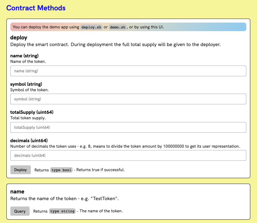The width and height of the screenshot is (257, 223).
Task: Click the demo.sh code tag
Action: (x=118, y=27)
